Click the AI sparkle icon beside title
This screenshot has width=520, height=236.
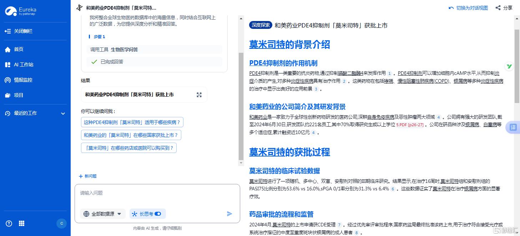79,8
